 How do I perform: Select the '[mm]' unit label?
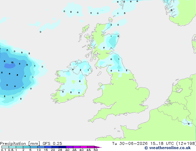pos(34,144)
